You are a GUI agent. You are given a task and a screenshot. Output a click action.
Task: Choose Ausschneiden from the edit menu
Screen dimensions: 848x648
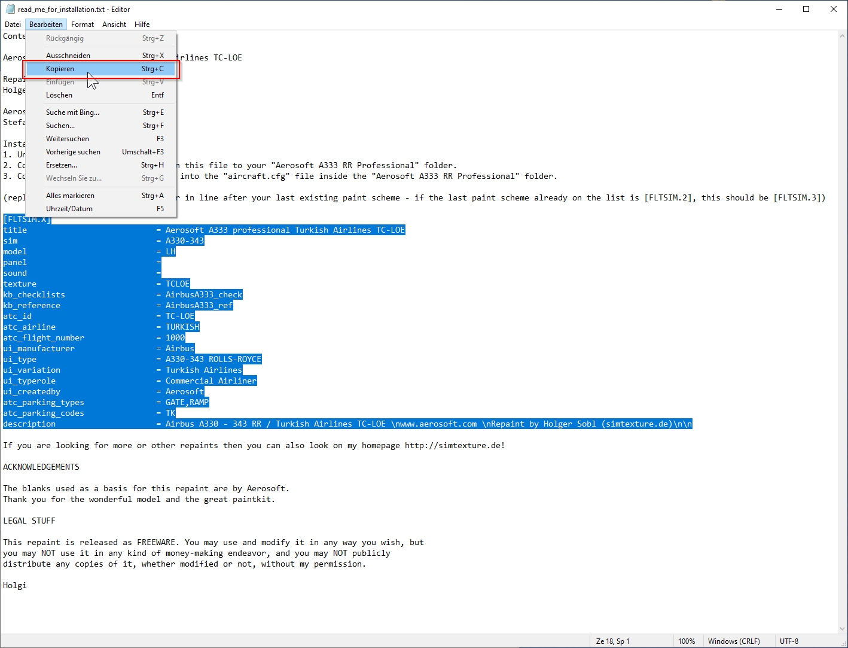pos(68,56)
